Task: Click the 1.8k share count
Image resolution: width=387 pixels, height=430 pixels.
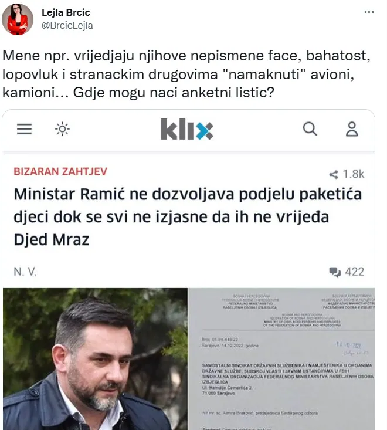Action: [x=354, y=174]
